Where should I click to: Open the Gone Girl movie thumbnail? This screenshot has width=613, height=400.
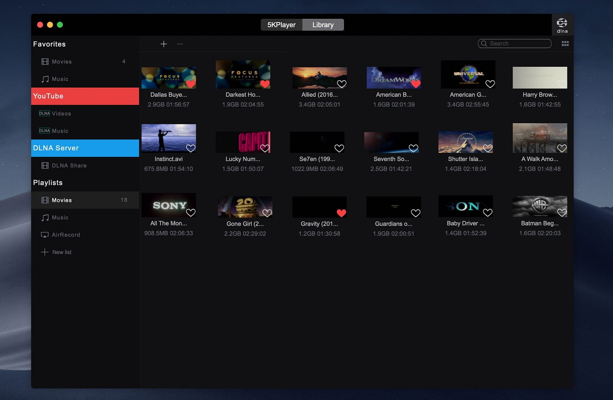[x=245, y=206]
